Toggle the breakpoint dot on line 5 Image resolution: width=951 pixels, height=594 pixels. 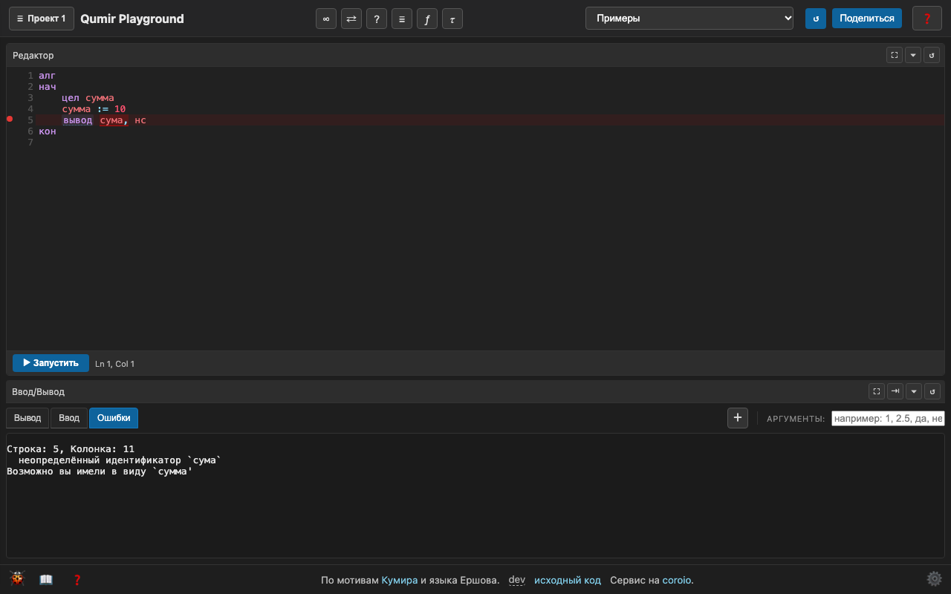(x=10, y=119)
